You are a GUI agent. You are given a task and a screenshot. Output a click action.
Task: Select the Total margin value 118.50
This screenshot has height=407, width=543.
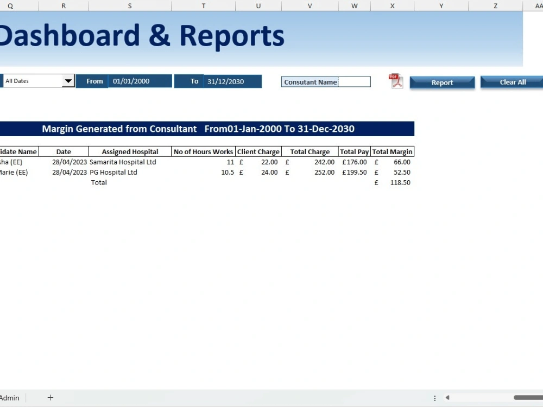click(400, 182)
